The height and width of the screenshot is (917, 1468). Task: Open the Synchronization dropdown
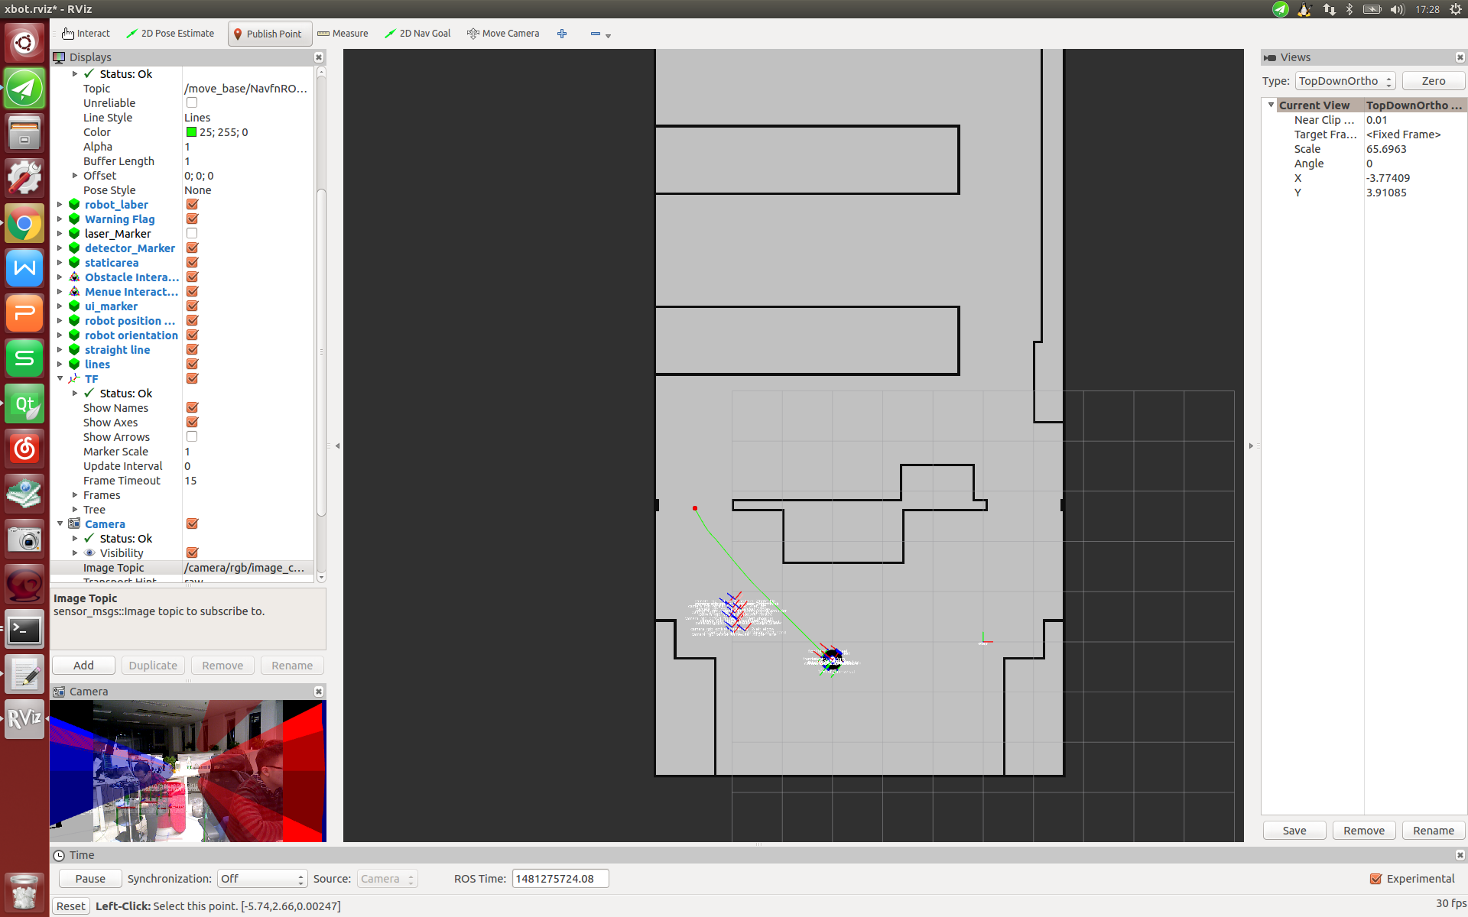tap(261, 879)
